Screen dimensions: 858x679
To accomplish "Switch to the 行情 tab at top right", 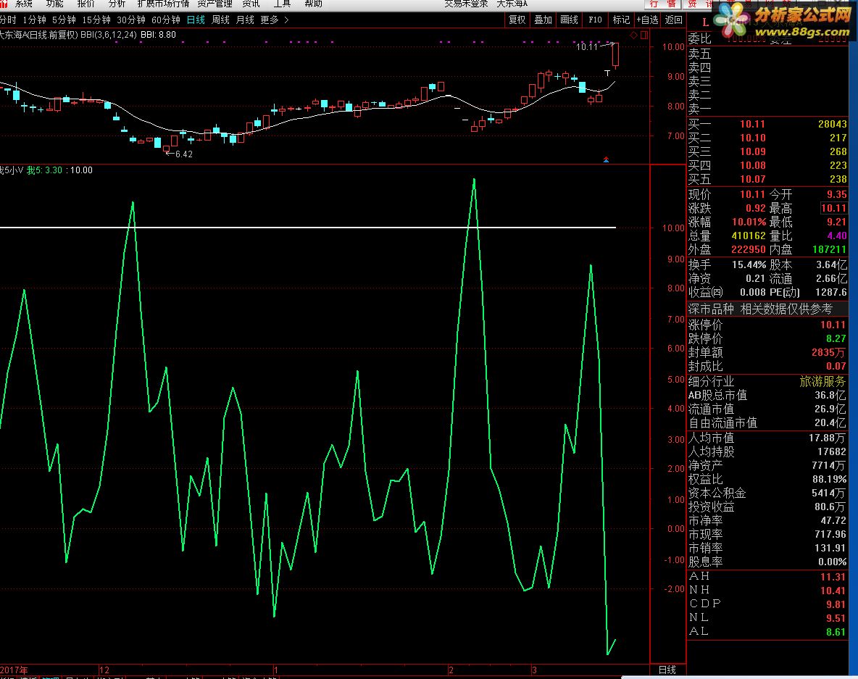I will (662, 4).
